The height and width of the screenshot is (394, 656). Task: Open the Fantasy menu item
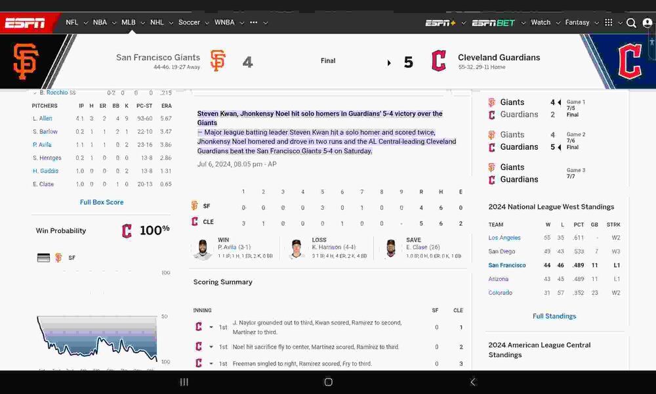577,22
